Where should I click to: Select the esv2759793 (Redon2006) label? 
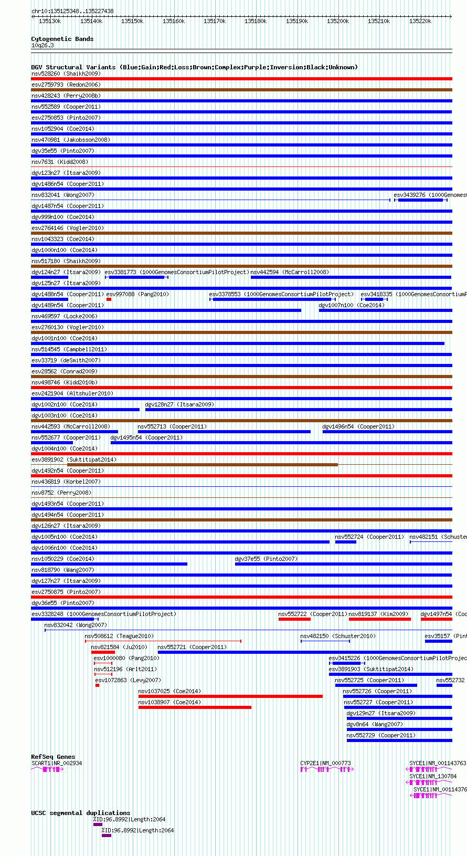point(66,85)
